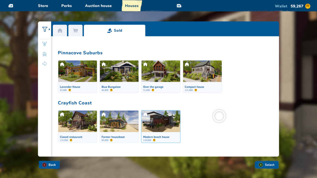Screen dimensions: 317x178
Task: Click the Lavender House name label
Action: [70, 87]
